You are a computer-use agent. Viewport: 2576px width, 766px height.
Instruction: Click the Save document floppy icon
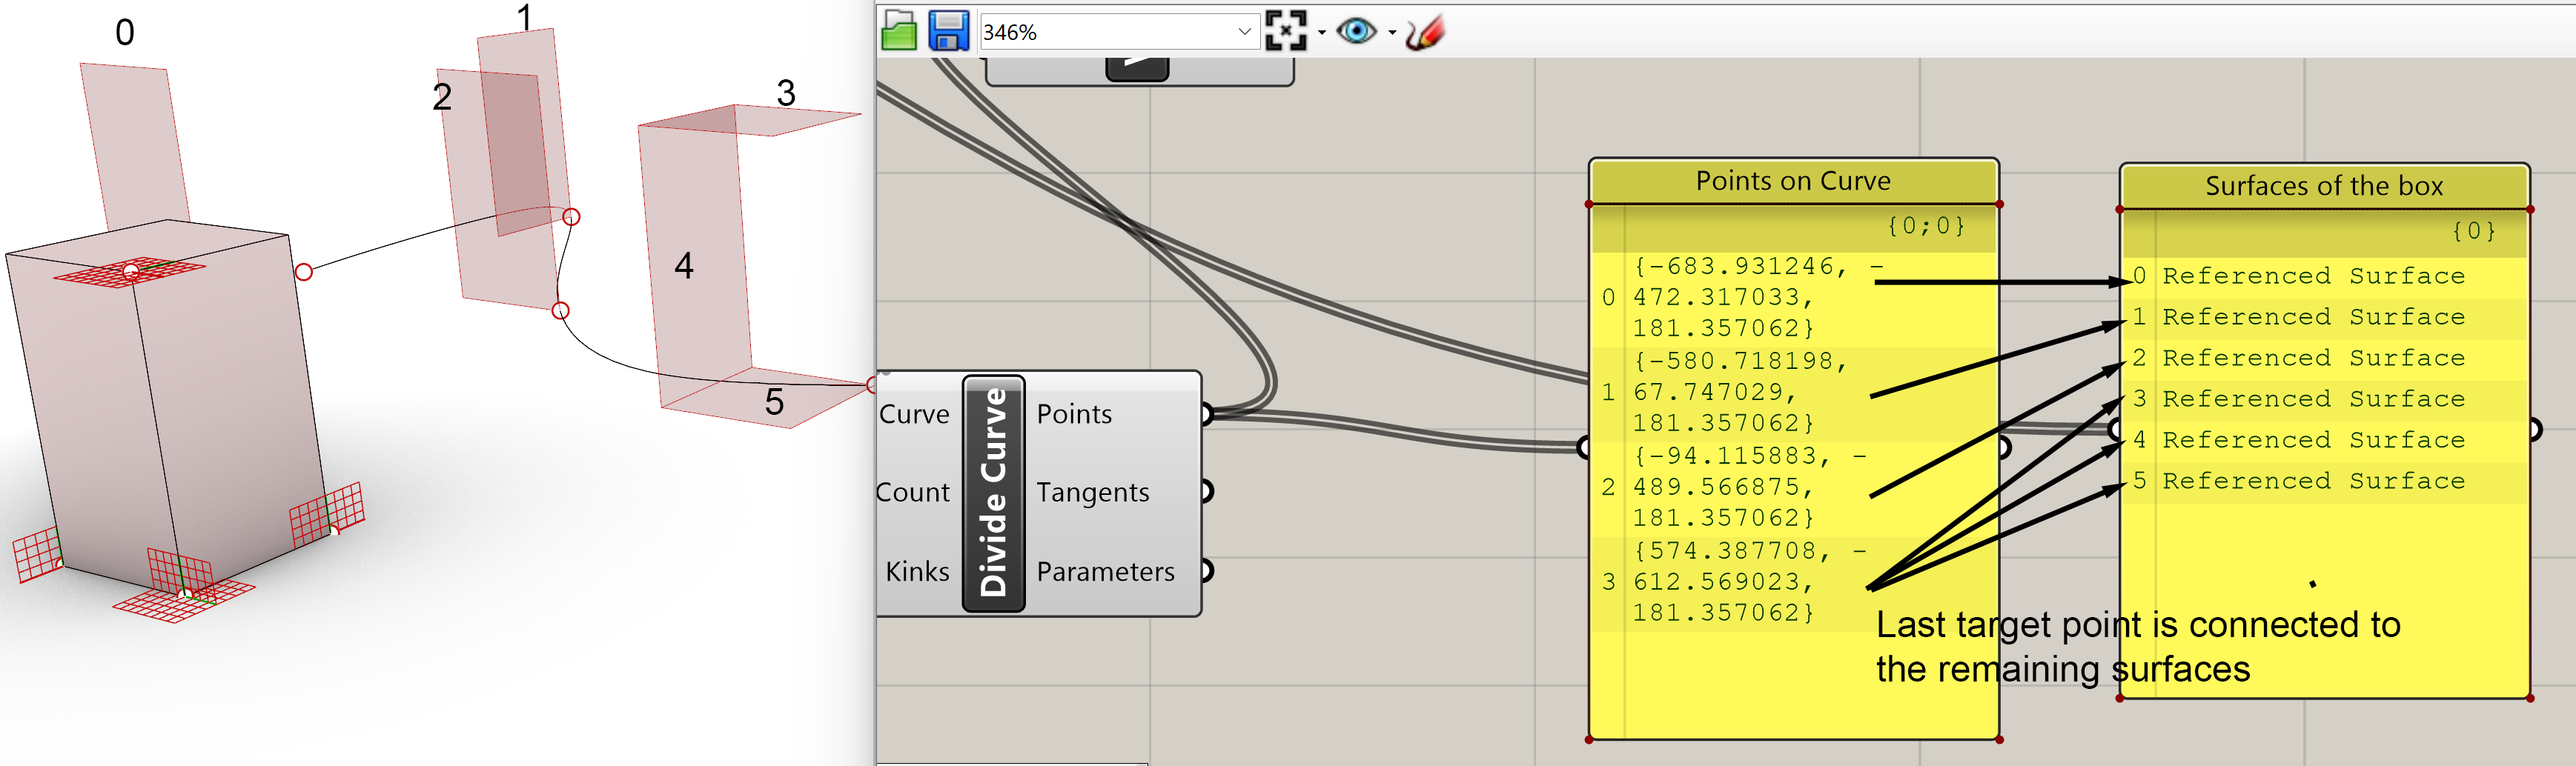point(948,31)
